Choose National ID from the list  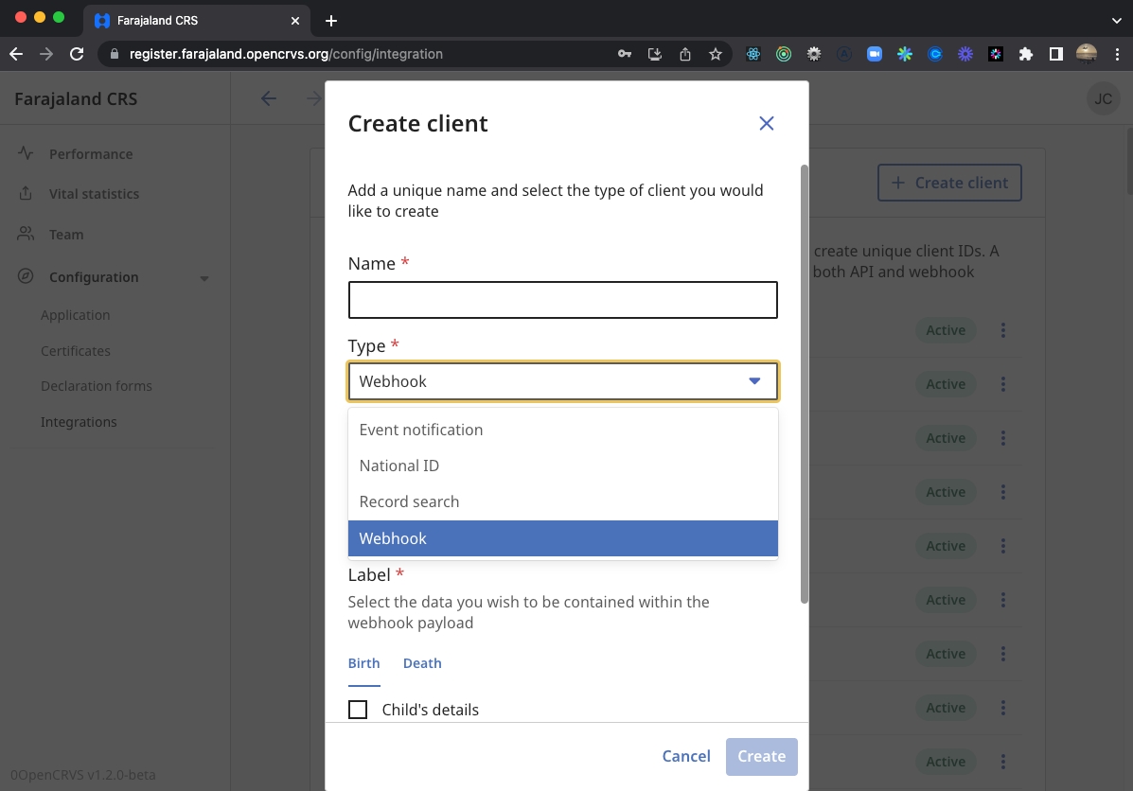[399, 466]
